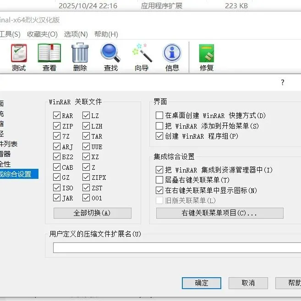This screenshot has height=301, width=301.
Task: Toggle the BZ2 checkbox
Action: [x=57, y=156]
